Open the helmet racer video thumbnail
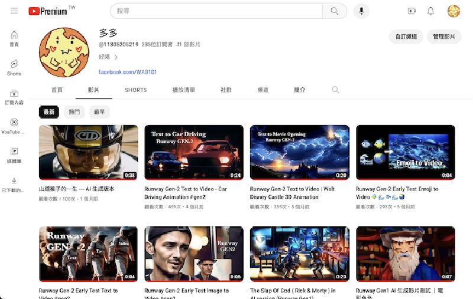The height and width of the screenshot is (299, 473). click(x=88, y=153)
